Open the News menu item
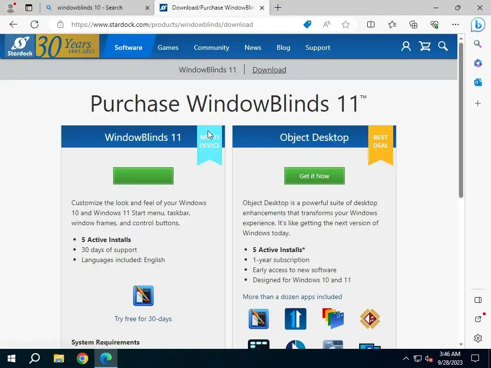Screen dimensions: 491x368 point(253,47)
